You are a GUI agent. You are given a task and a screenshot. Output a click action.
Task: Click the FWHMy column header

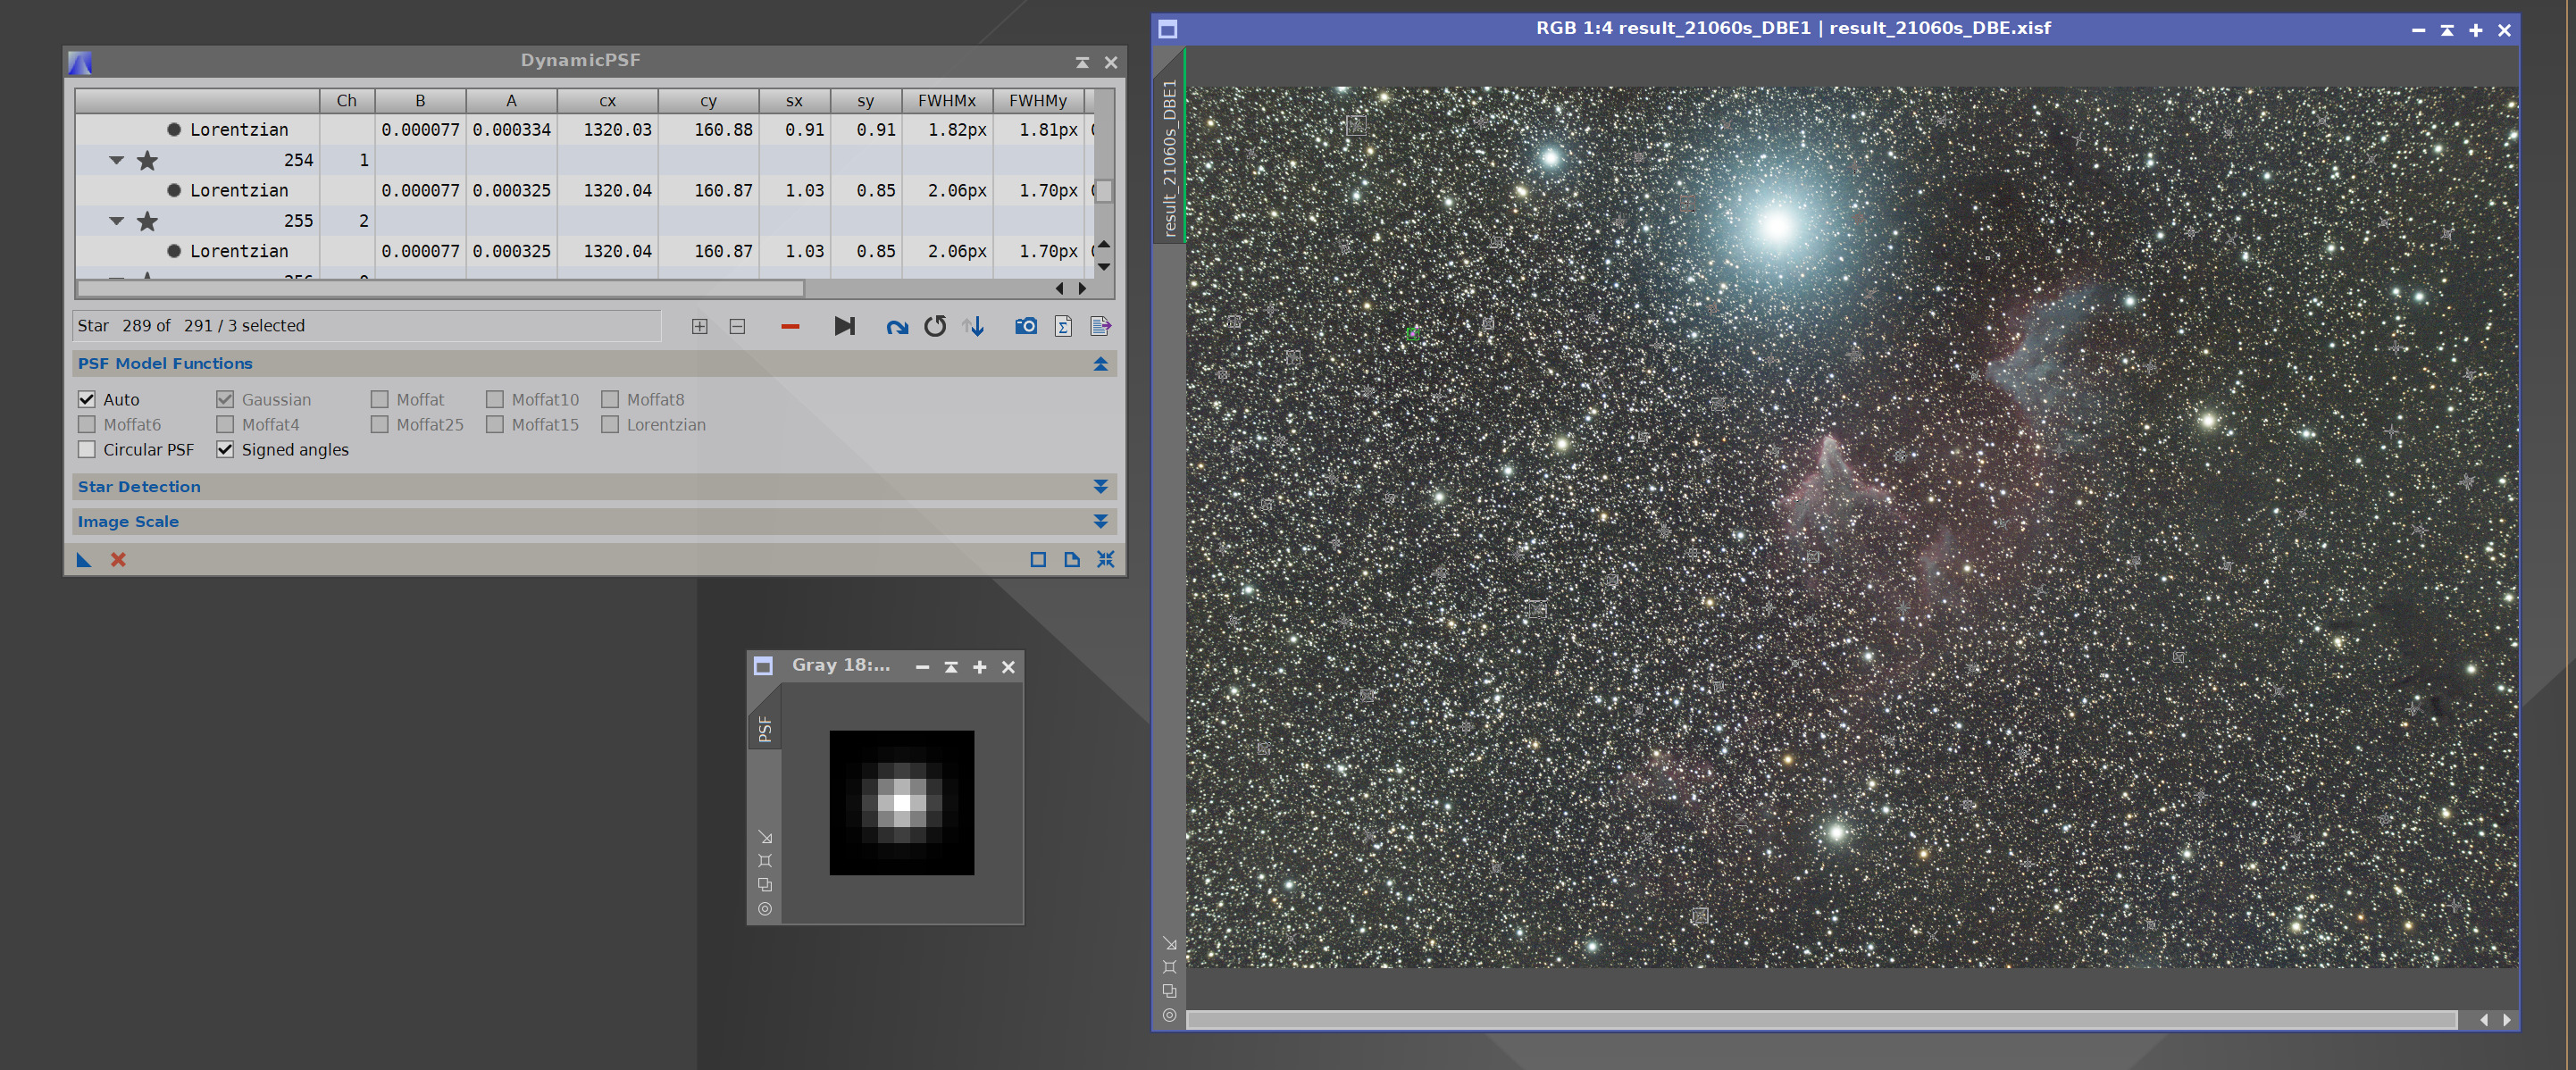[x=1038, y=101]
